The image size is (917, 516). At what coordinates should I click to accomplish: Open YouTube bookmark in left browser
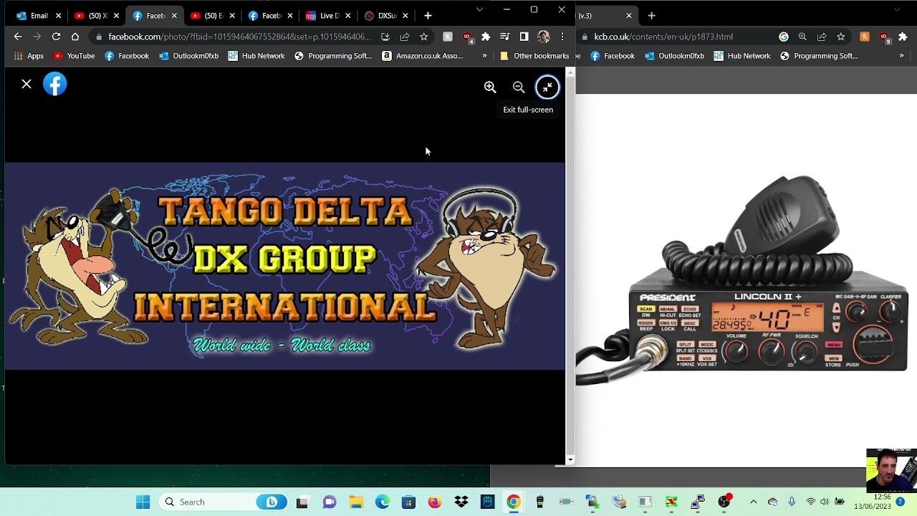click(x=74, y=56)
